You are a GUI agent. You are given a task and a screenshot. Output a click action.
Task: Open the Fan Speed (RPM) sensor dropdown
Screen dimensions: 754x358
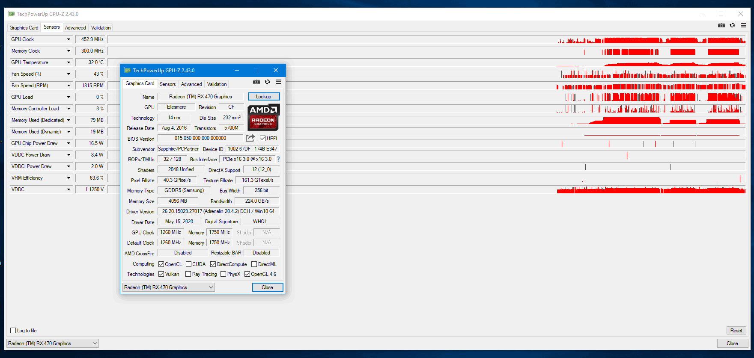click(69, 86)
